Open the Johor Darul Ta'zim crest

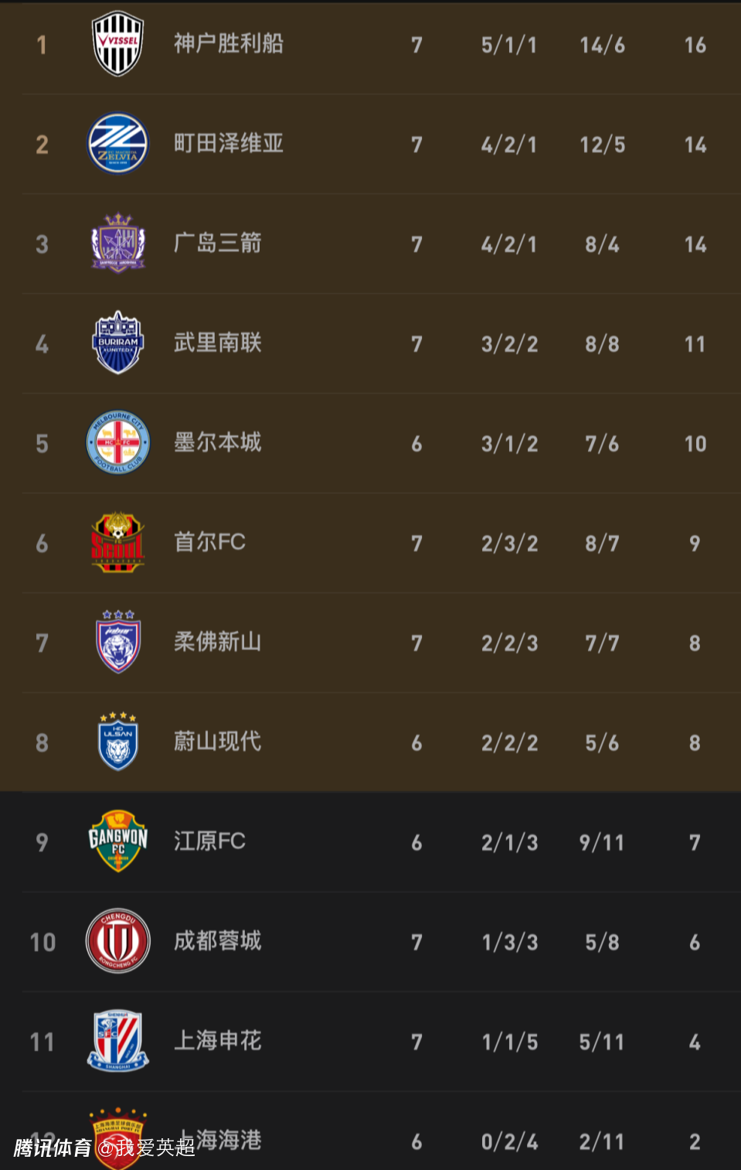coord(117,642)
